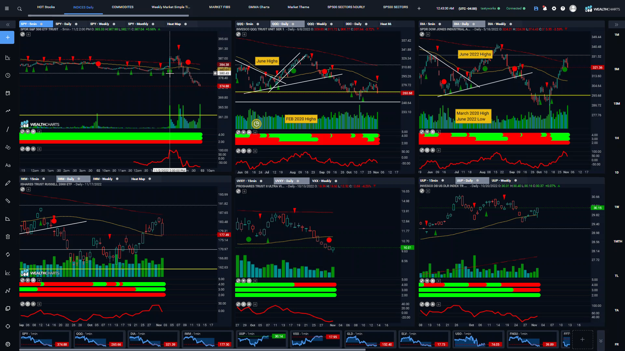Toggle the dot on QQQ - 5min tab
Screen dimensions: 625x351
coord(258,24)
